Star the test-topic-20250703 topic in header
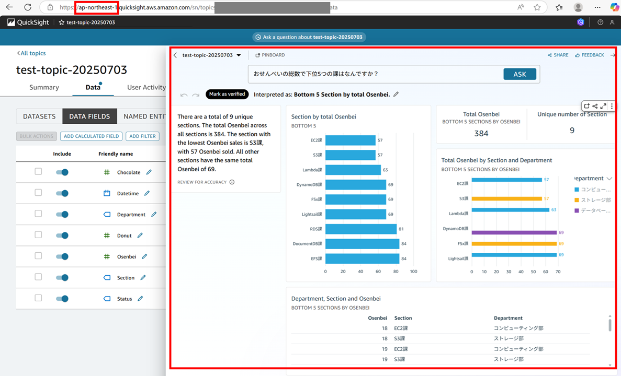Viewport: 621px width, 376px height. 61,22
